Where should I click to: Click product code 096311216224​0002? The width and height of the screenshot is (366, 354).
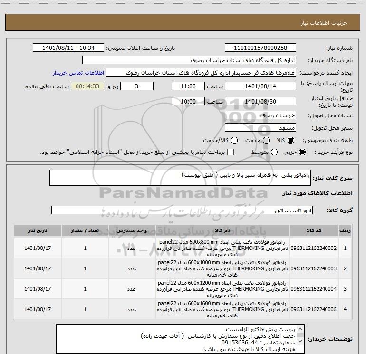[x=314, y=248]
